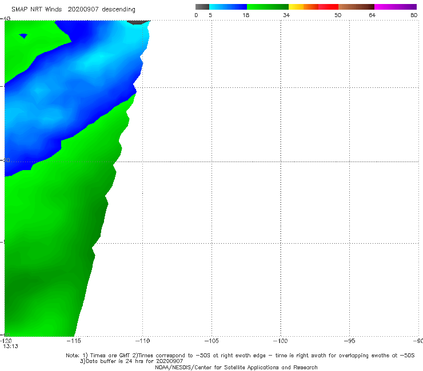Viewport: 423px width, 371px height.
Task: Click the swath time stamp '13:13'
Action: pyautogui.click(x=10, y=346)
